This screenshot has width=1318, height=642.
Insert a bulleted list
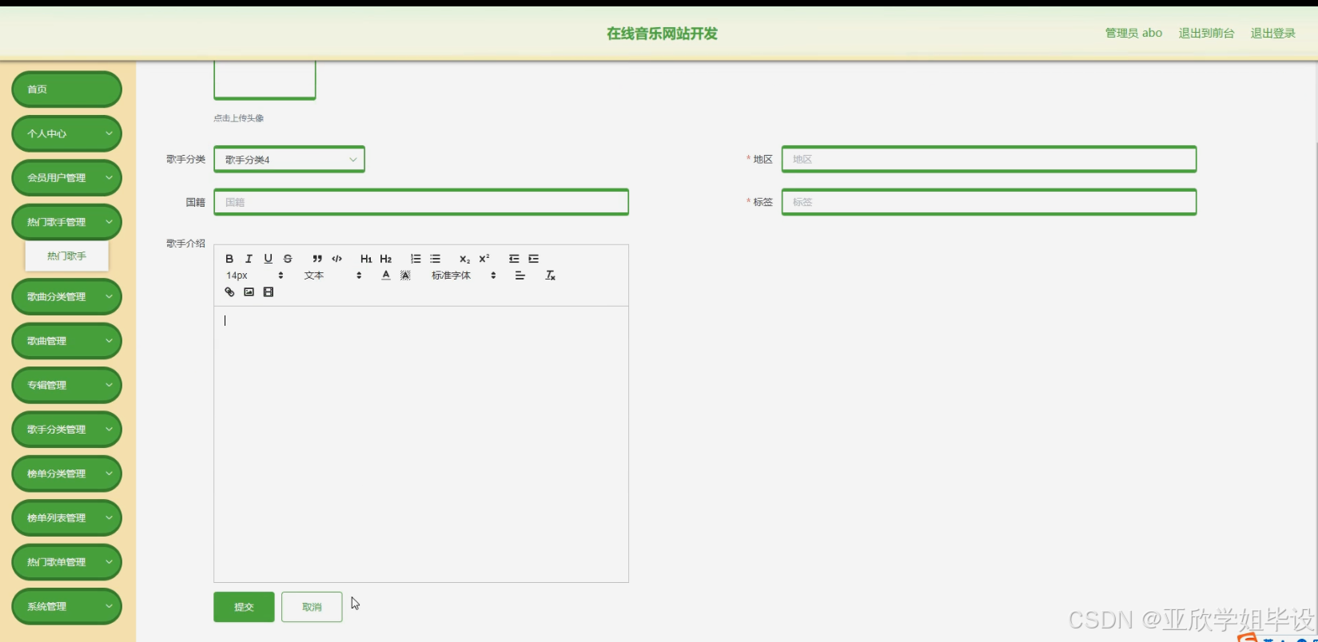tap(435, 259)
